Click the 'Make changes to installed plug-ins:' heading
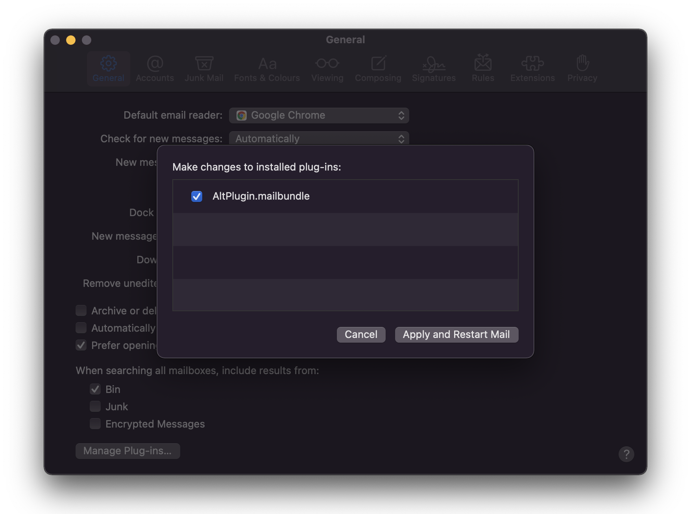Image resolution: width=691 pixels, height=514 pixels. 257,167
